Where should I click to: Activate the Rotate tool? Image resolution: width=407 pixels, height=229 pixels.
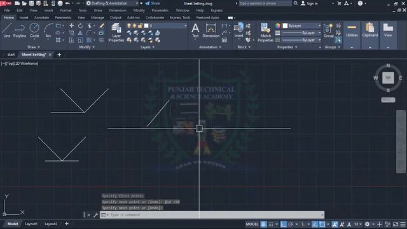tap(81, 25)
